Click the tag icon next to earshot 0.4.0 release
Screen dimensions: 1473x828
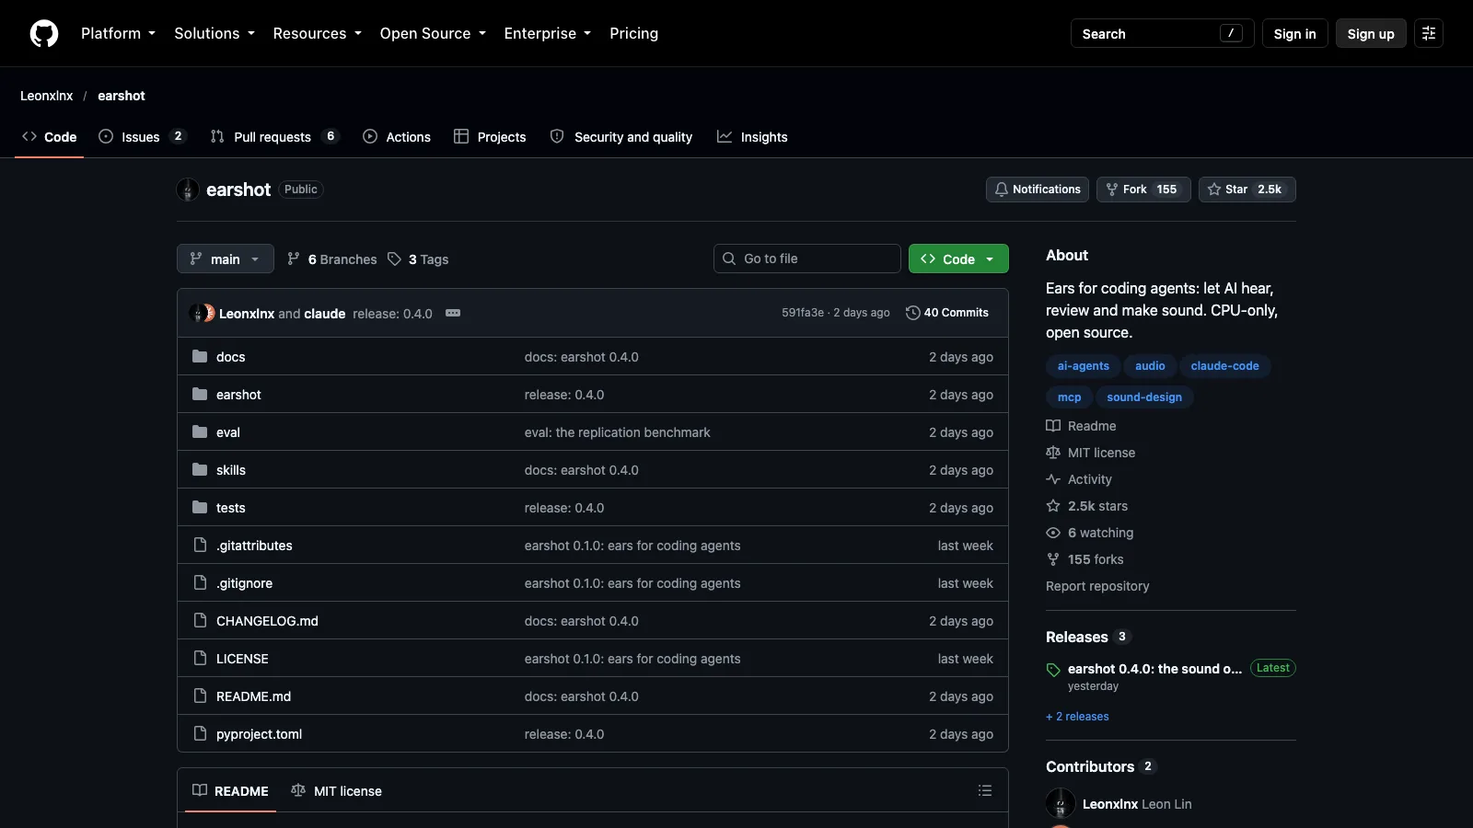point(1053,670)
